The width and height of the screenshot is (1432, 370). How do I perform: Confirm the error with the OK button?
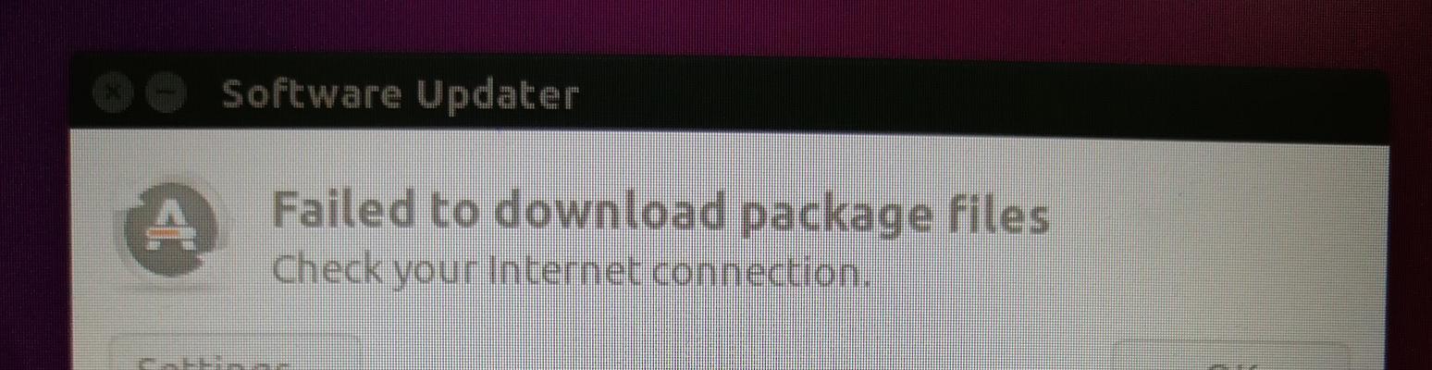point(1231,356)
